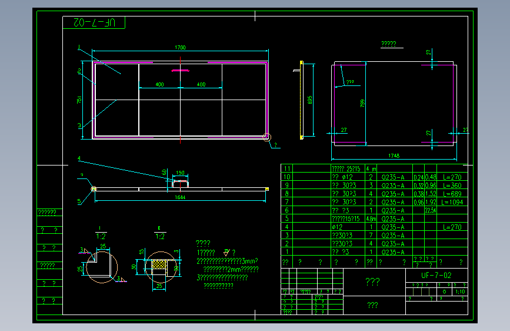Click the 0.48 total weight in row 10
Viewport: 510px width, 331px height.
click(x=431, y=177)
